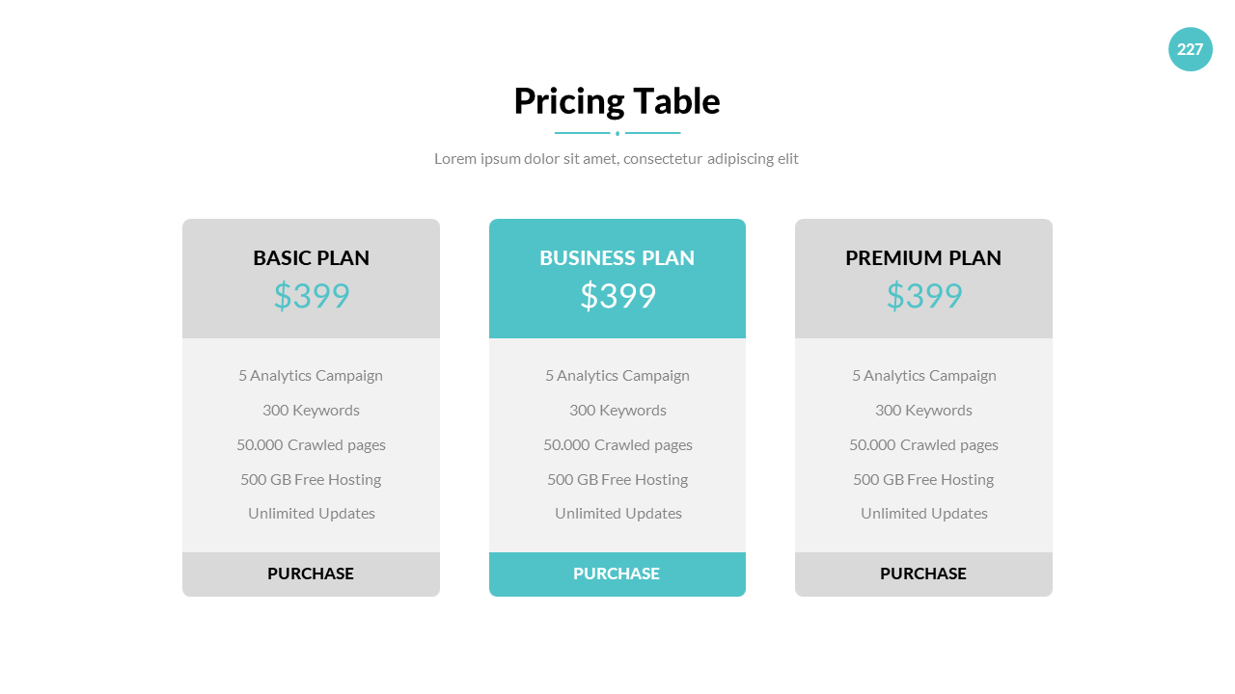Click 500 GB Free Hosting in Basic Plan
Screen dimensions: 1235x694
311,480
